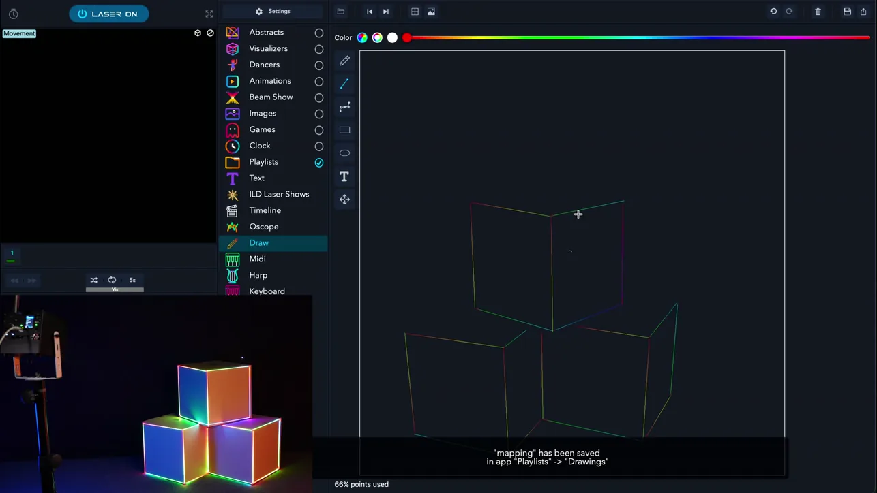
Task: Expand the preview to fullscreen
Action: coord(209,14)
